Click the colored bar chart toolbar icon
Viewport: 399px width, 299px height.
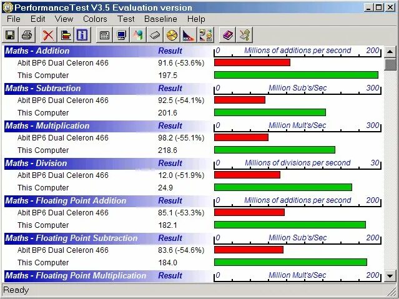[66, 35]
